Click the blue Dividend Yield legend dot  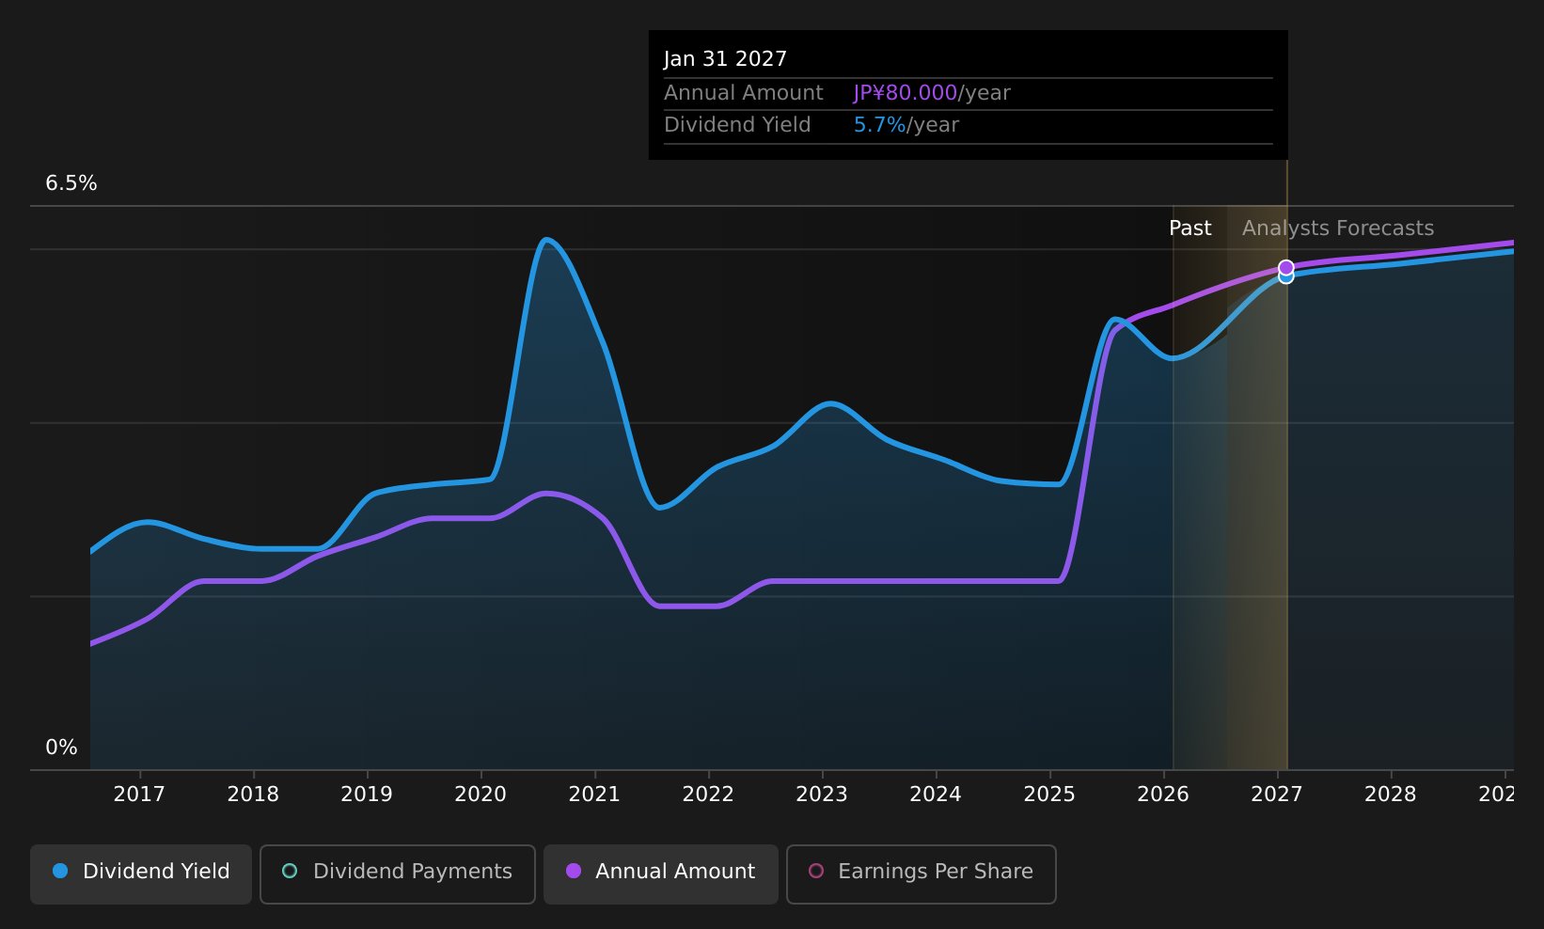coord(60,871)
